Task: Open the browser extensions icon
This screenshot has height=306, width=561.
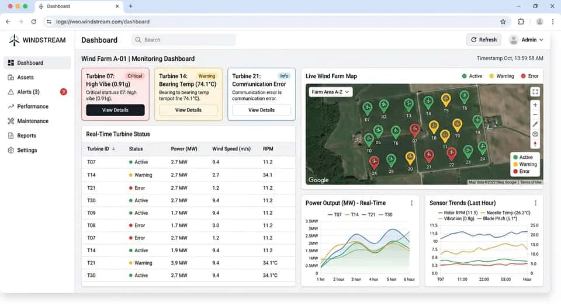Action: (521, 22)
